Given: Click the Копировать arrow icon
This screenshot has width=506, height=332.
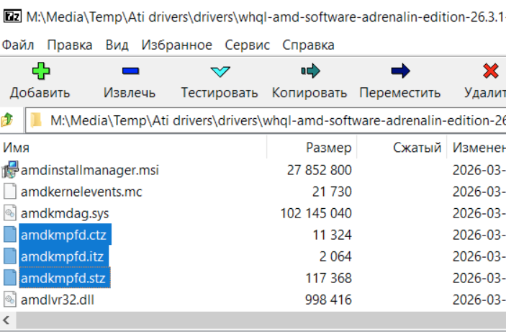Looking at the screenshot, I should 310,71.
